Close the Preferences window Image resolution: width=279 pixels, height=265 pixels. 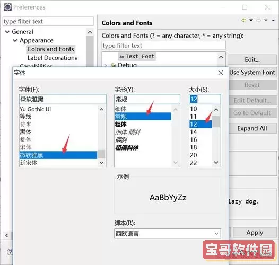[267, 7]
